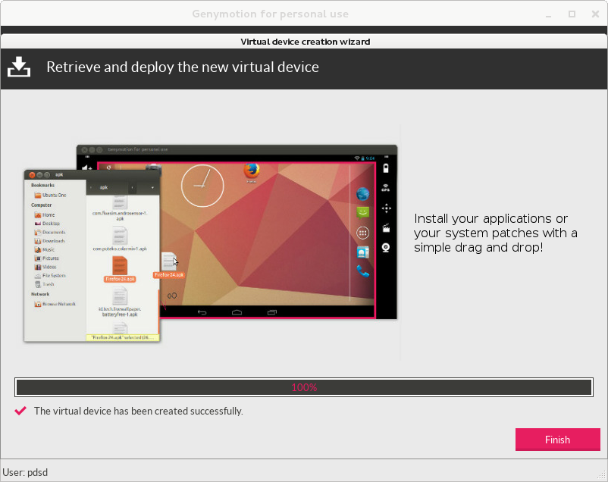This screenshot has width=608, height=482.
Task: Click the drag-and-drop illustration image
Action: tap(211, 243)
